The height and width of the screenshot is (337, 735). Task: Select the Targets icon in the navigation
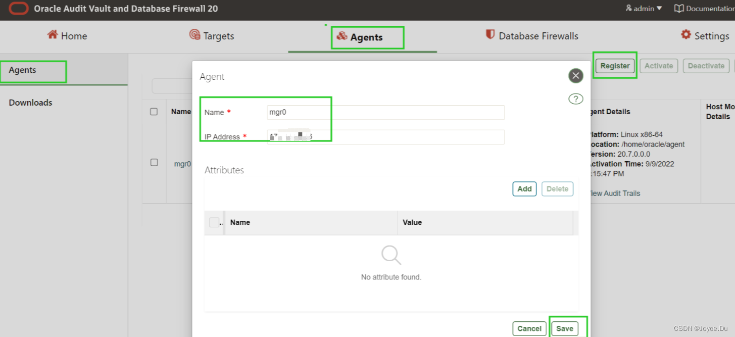(x=194, y=35)
